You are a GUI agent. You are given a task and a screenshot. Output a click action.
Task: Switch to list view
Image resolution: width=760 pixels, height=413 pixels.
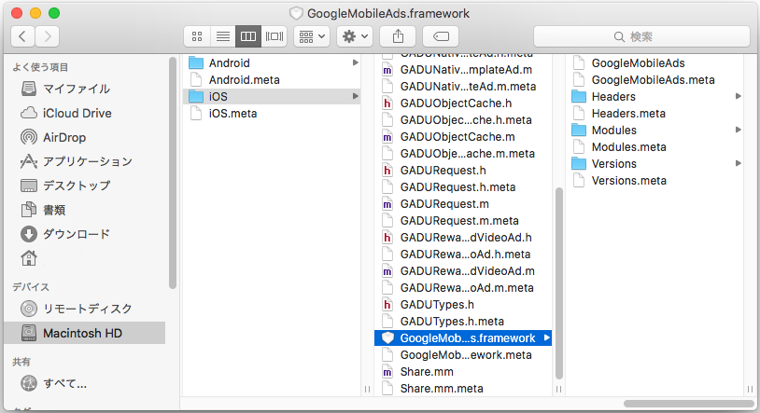click(223, 36)
